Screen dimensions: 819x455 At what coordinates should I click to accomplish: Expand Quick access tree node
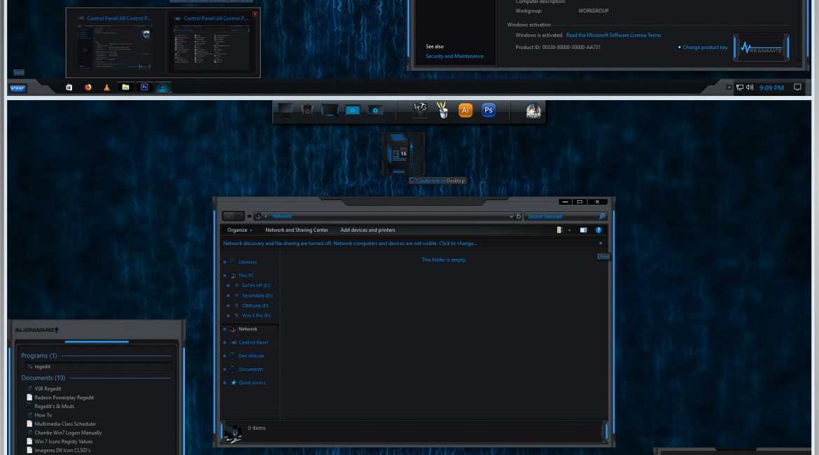pos(225,383)
